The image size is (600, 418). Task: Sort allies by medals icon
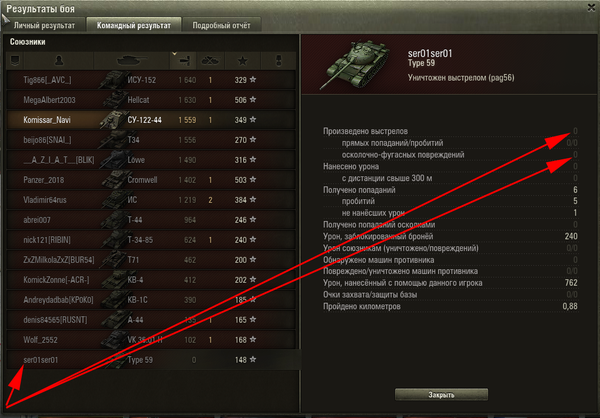tap(279, 61)
